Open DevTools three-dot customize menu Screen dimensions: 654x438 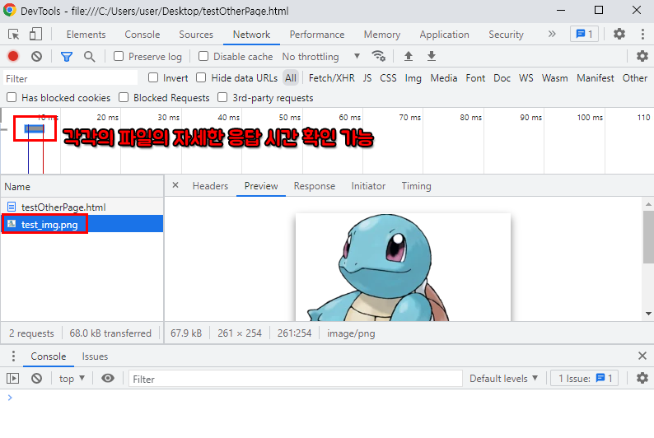pyautogui.click(x=642, y=35)
